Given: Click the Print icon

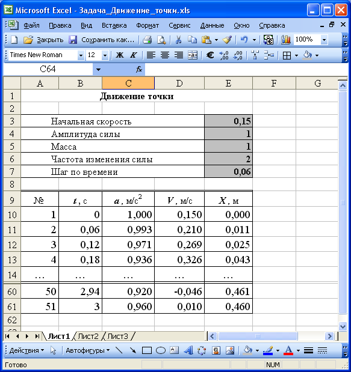Looking at the screenshot, I should [148, 40].
